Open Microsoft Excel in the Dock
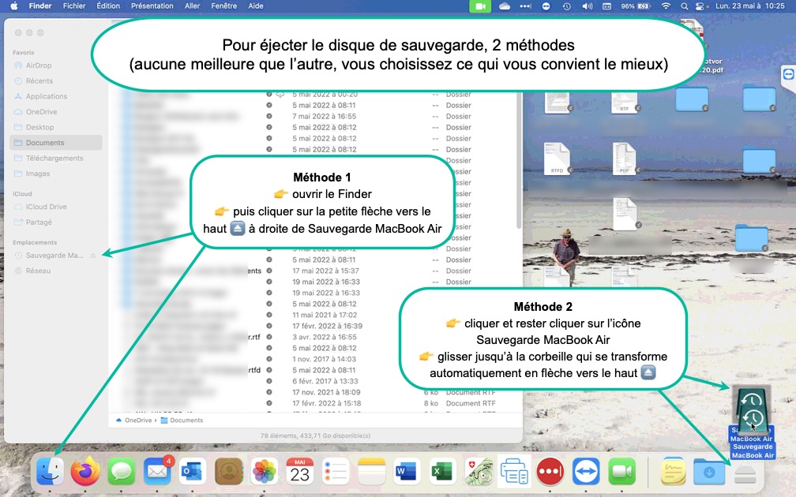 [x=441, y=472]
